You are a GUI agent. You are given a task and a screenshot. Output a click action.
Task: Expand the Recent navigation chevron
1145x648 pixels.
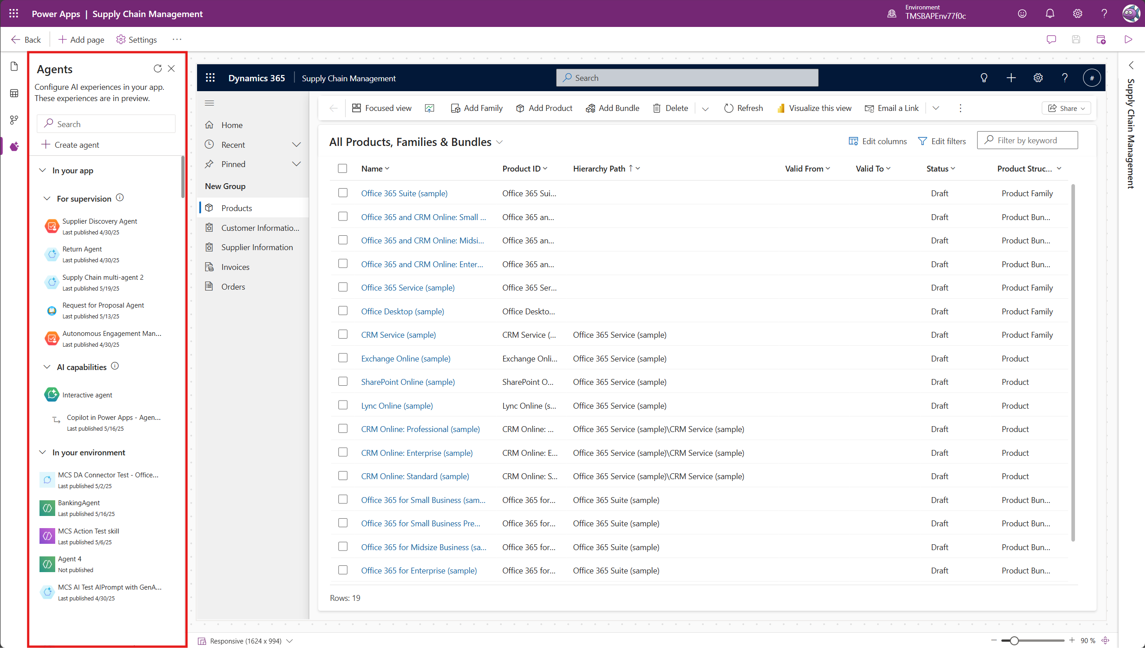coord(296,145)
